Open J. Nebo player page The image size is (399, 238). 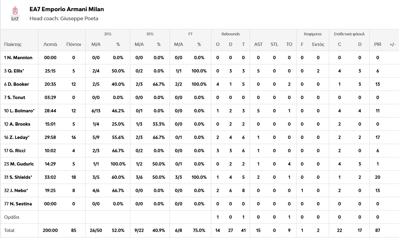point(16,191)
